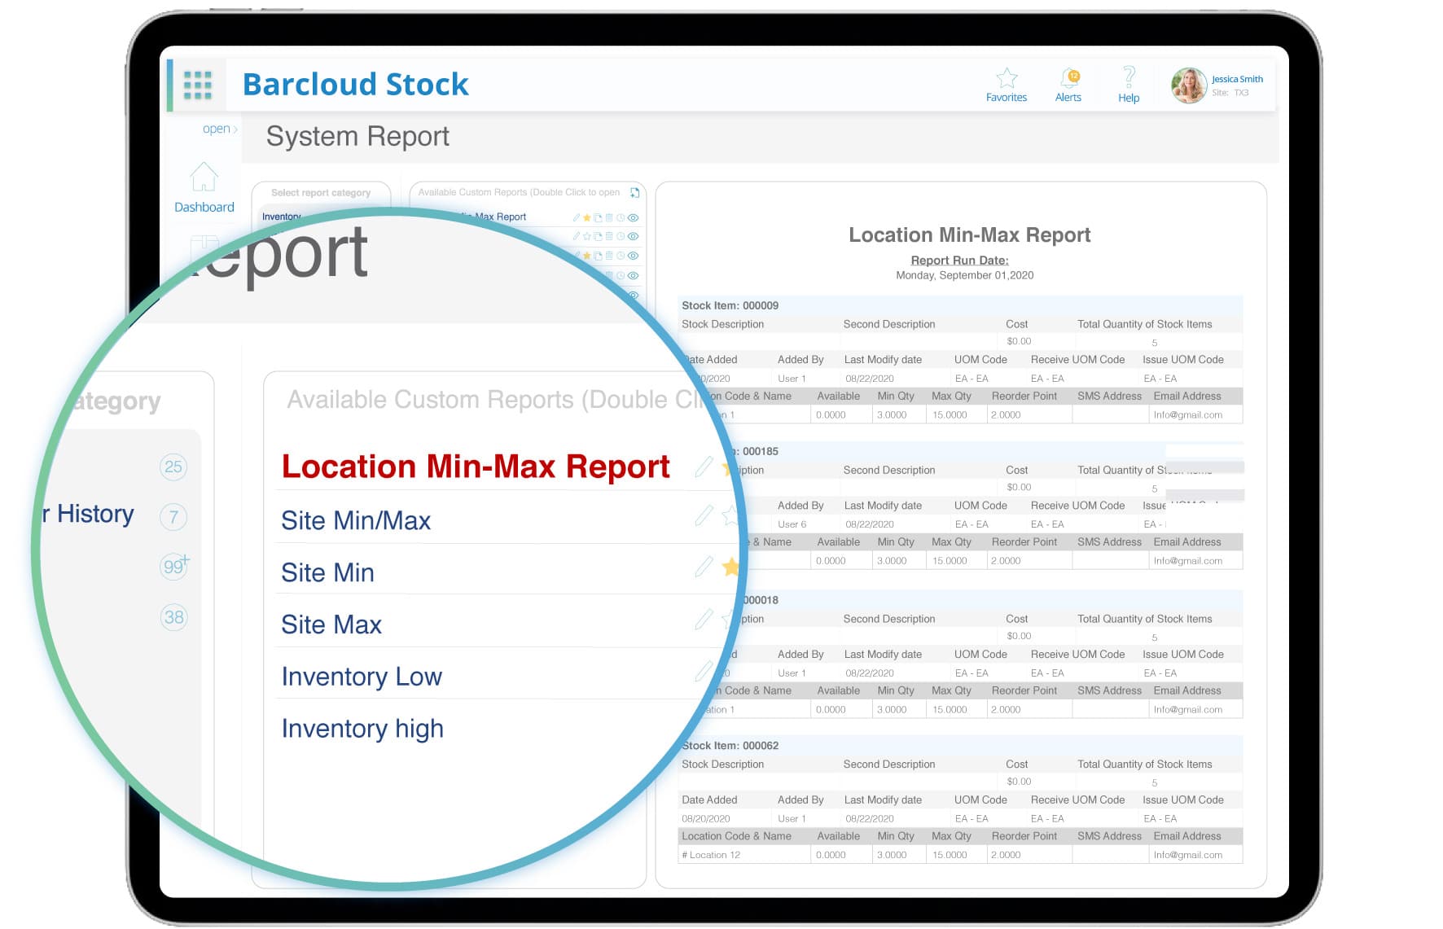Click clock icon on the second small report row
The width and height of the screenshot is (1443, 929).
pyautogui.click(x=621, y=236)
